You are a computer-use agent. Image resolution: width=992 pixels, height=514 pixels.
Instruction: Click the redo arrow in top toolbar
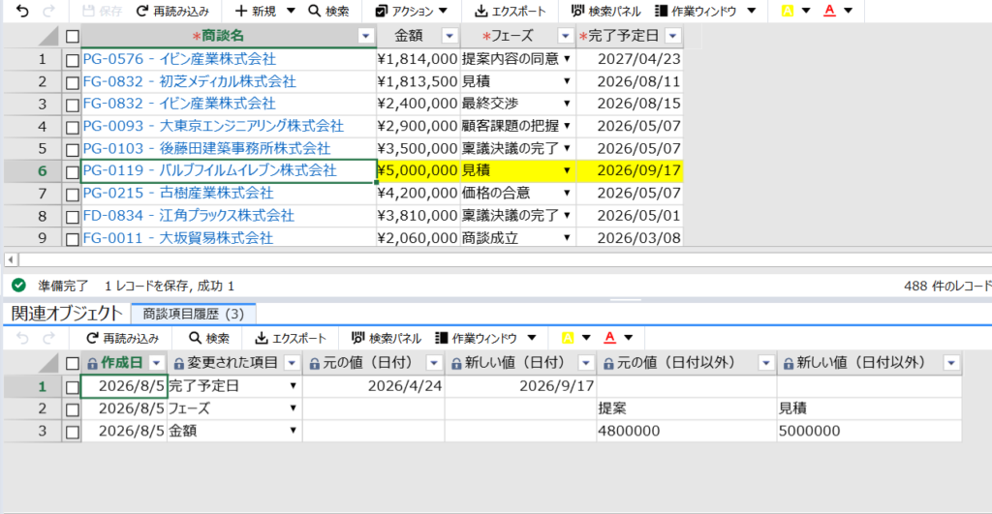click(48, 11)
